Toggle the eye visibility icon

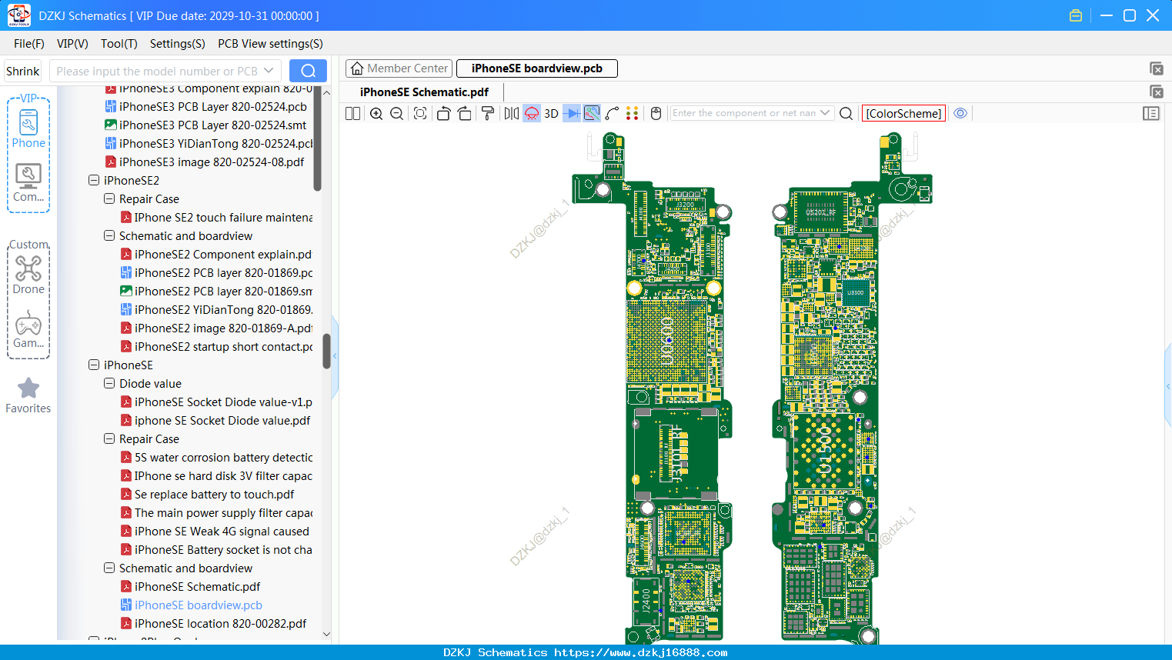click(x=960, y=113)
